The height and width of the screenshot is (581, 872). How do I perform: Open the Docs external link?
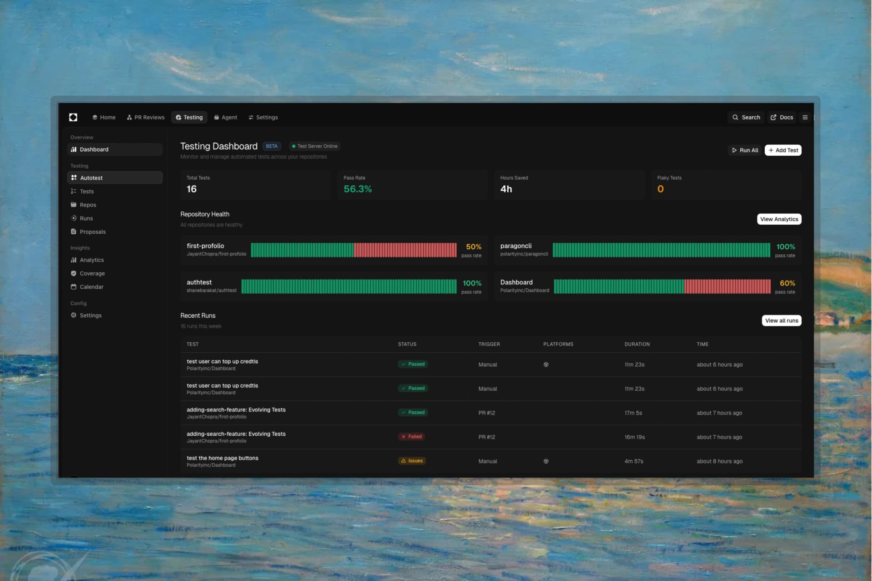coord(781,117)
